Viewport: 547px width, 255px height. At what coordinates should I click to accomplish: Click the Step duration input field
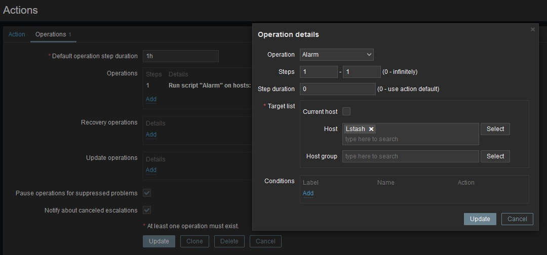[x=337, y=89]
